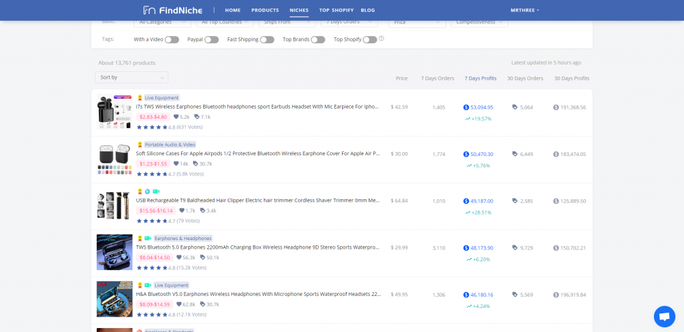Open the i7s TWS Wireless Earphones title

tap(257, 107)
